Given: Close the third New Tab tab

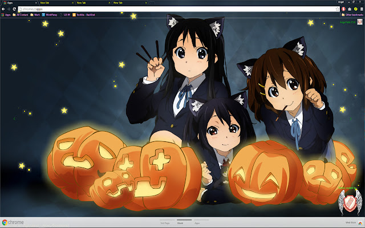Looking at the screenshot, I should click(x=146, y=3).
